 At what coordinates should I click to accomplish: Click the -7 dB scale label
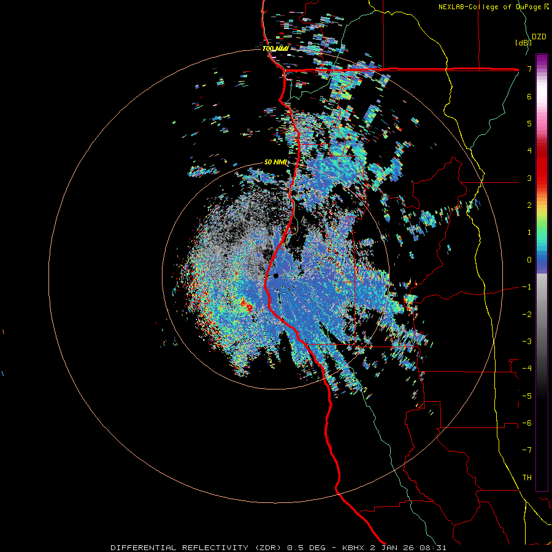[x=527, y=450]
